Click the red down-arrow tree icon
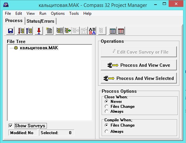 pos(21,31)
